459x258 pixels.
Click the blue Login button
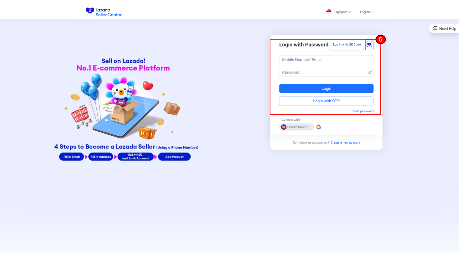pos(326,88)
